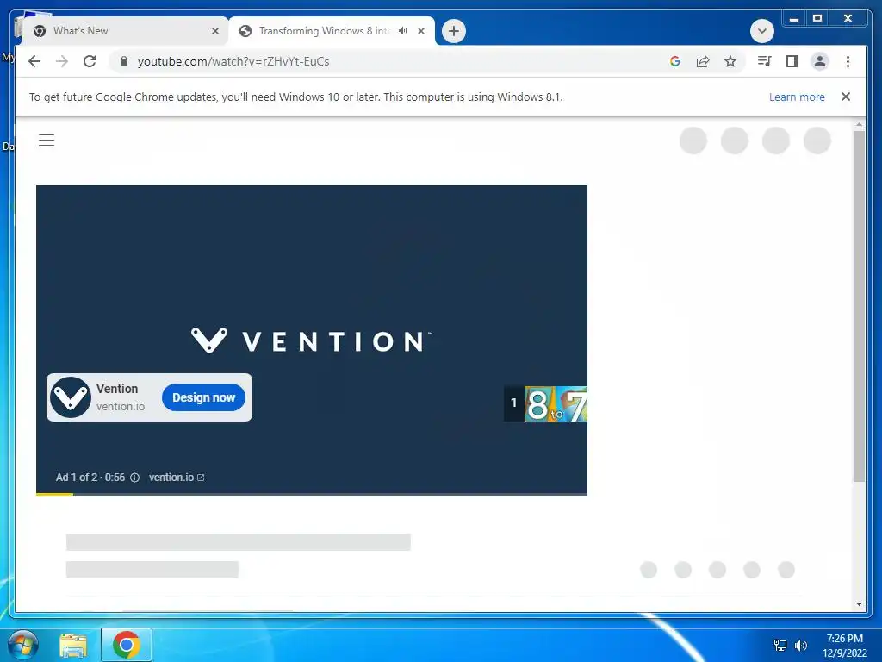
Task: Mute tab via speaker icon on tab
Action: point(403,31)
